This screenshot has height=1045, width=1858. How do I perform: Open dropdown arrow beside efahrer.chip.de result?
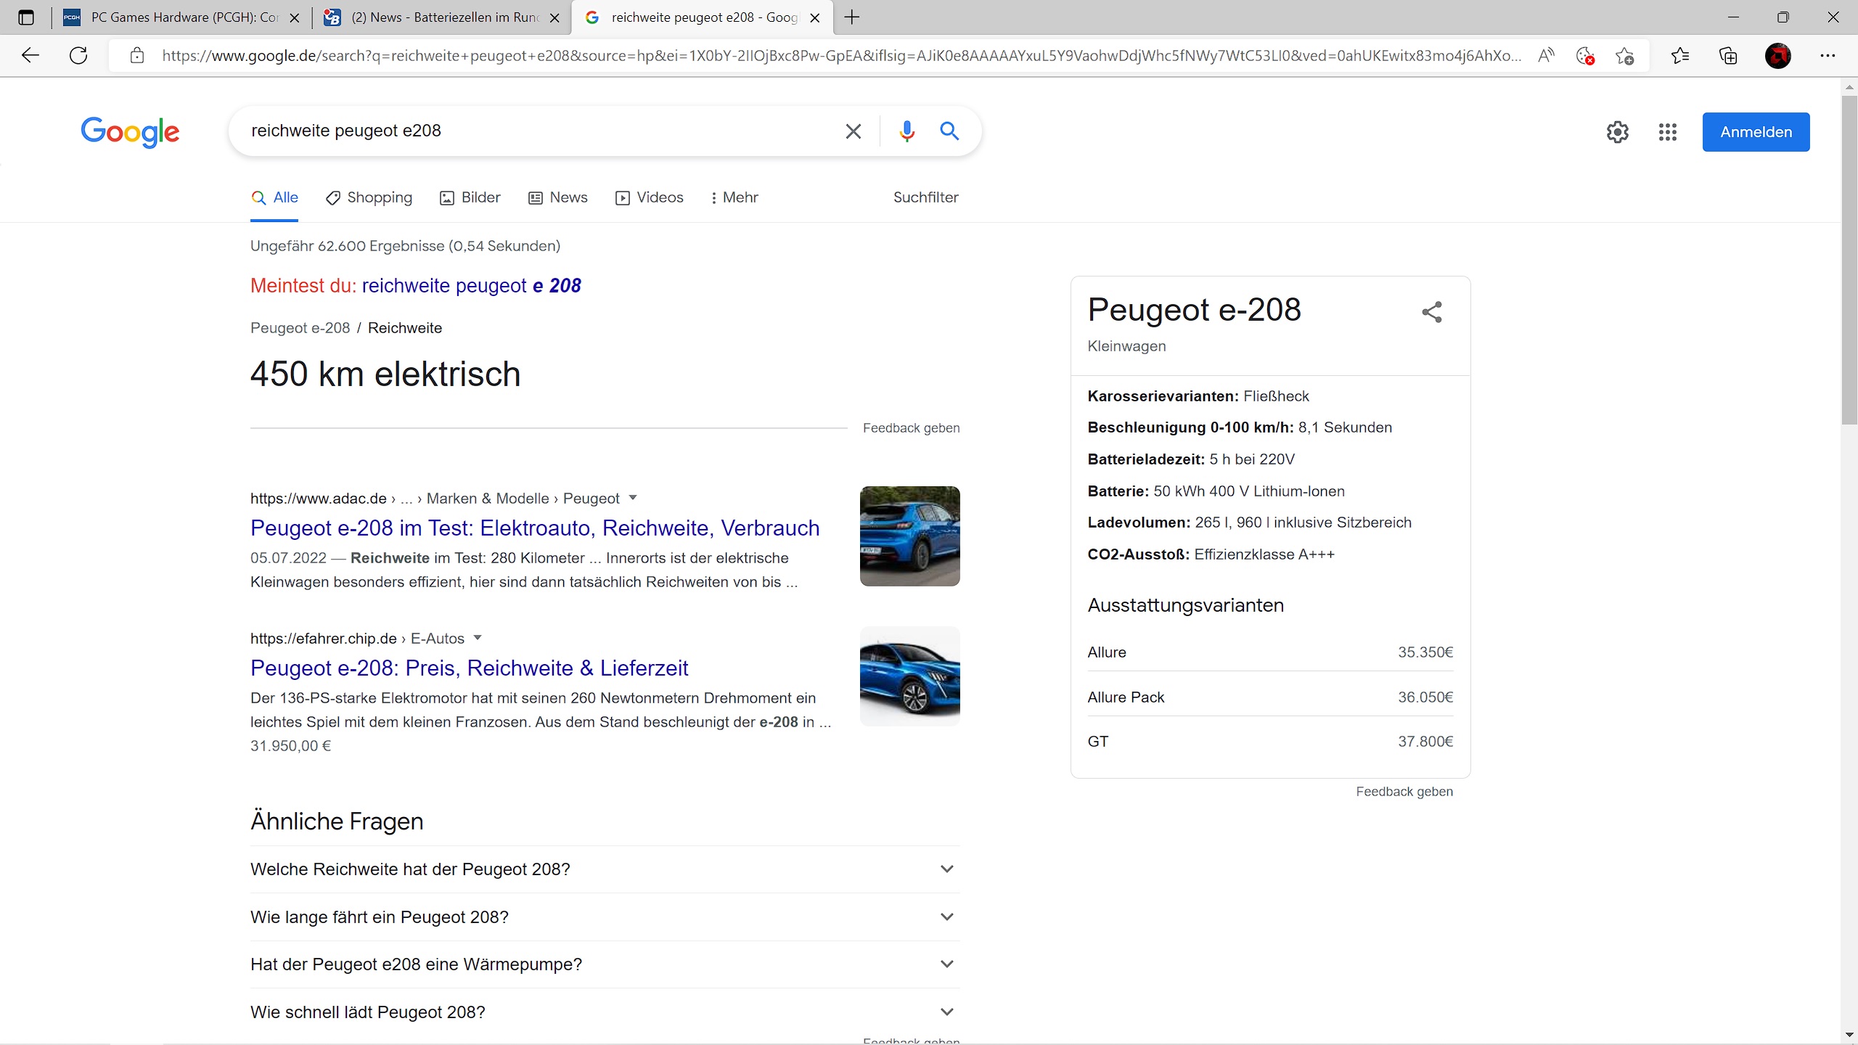478,638
